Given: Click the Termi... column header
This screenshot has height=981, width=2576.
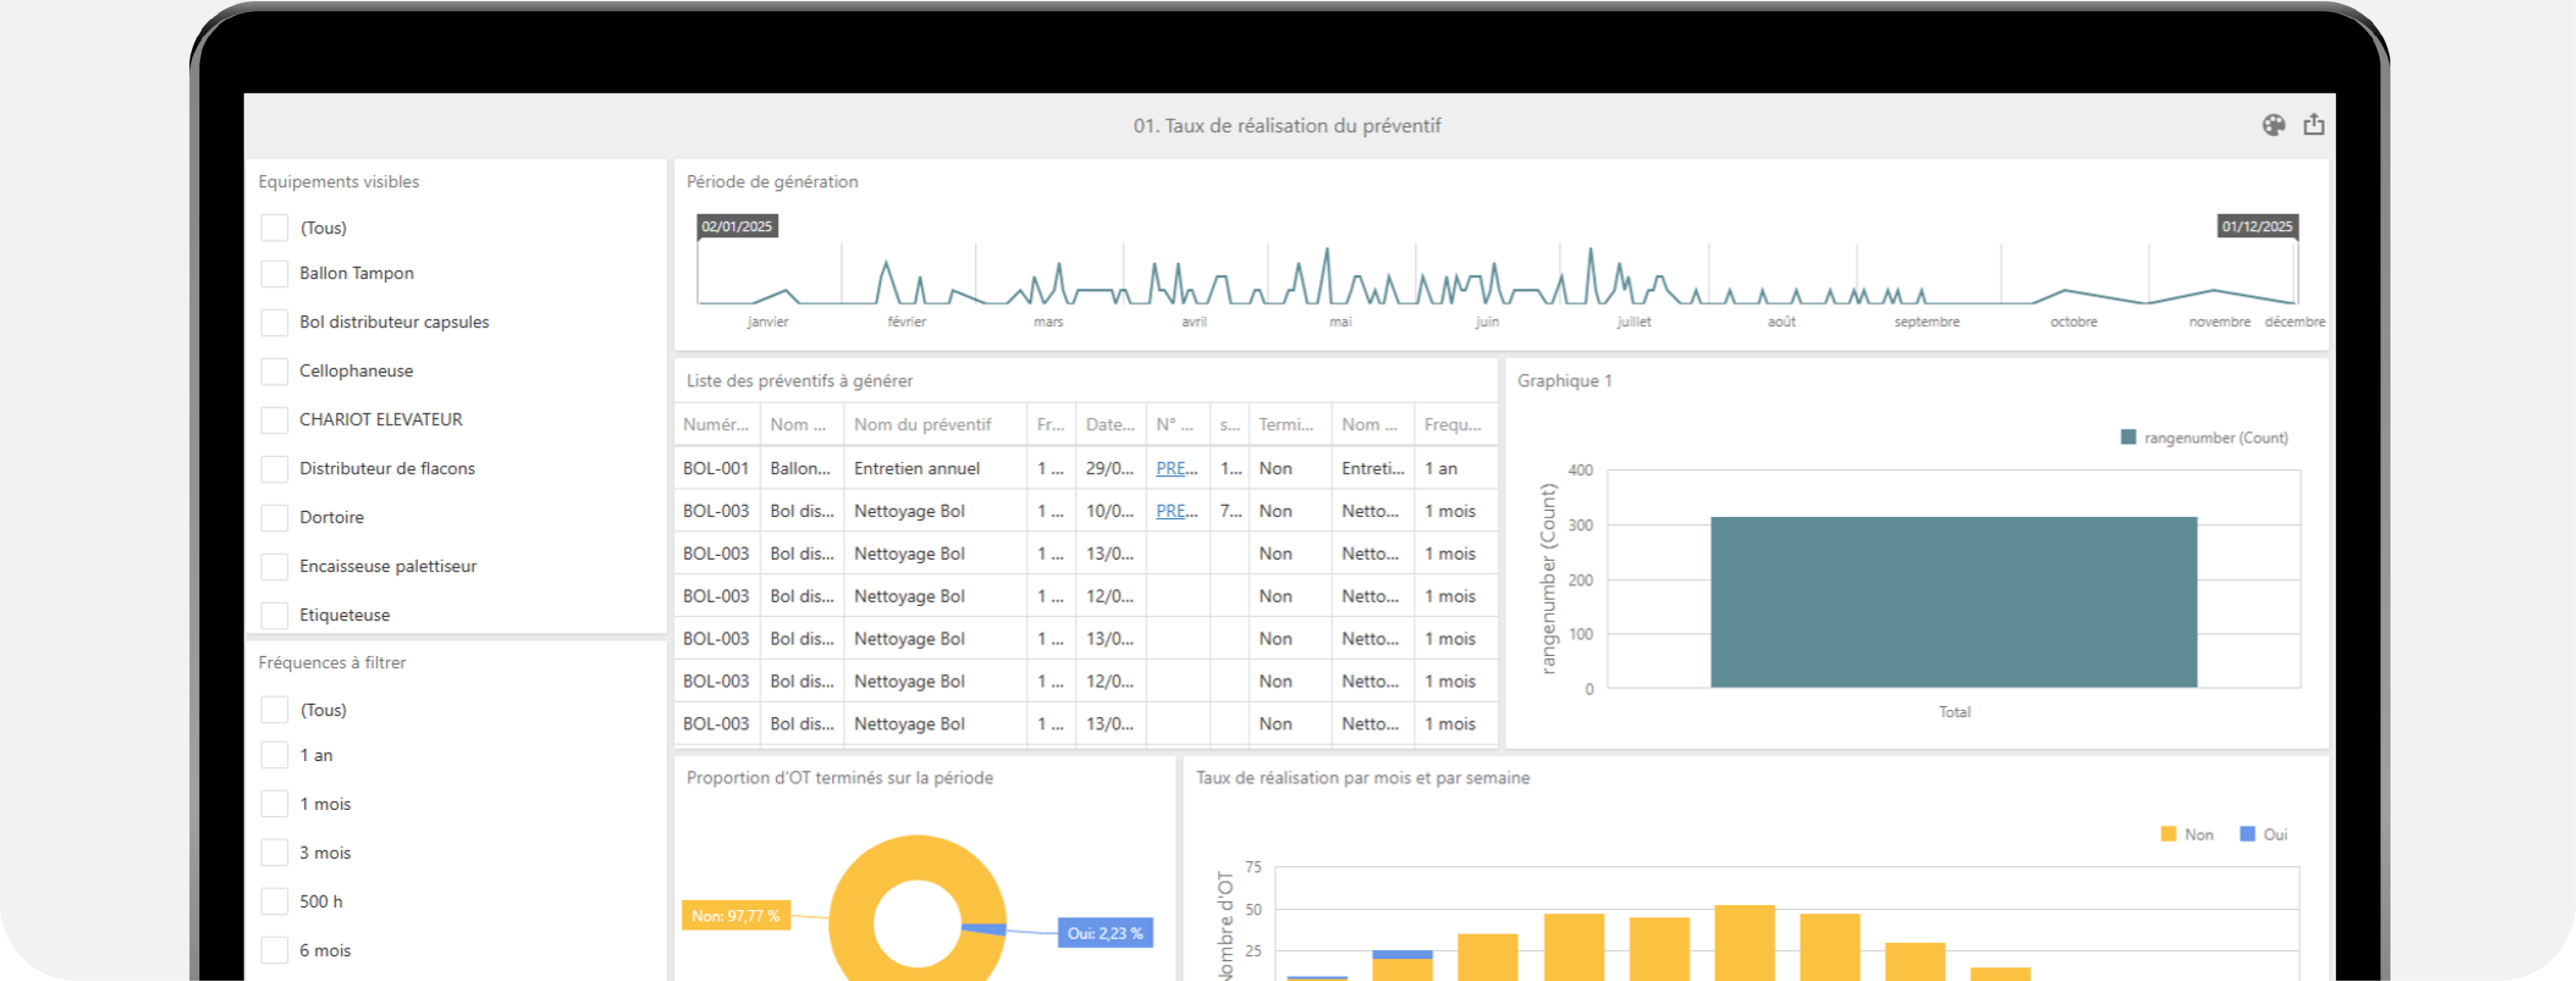Looking at the screenshot, I should coord(1286,424).
